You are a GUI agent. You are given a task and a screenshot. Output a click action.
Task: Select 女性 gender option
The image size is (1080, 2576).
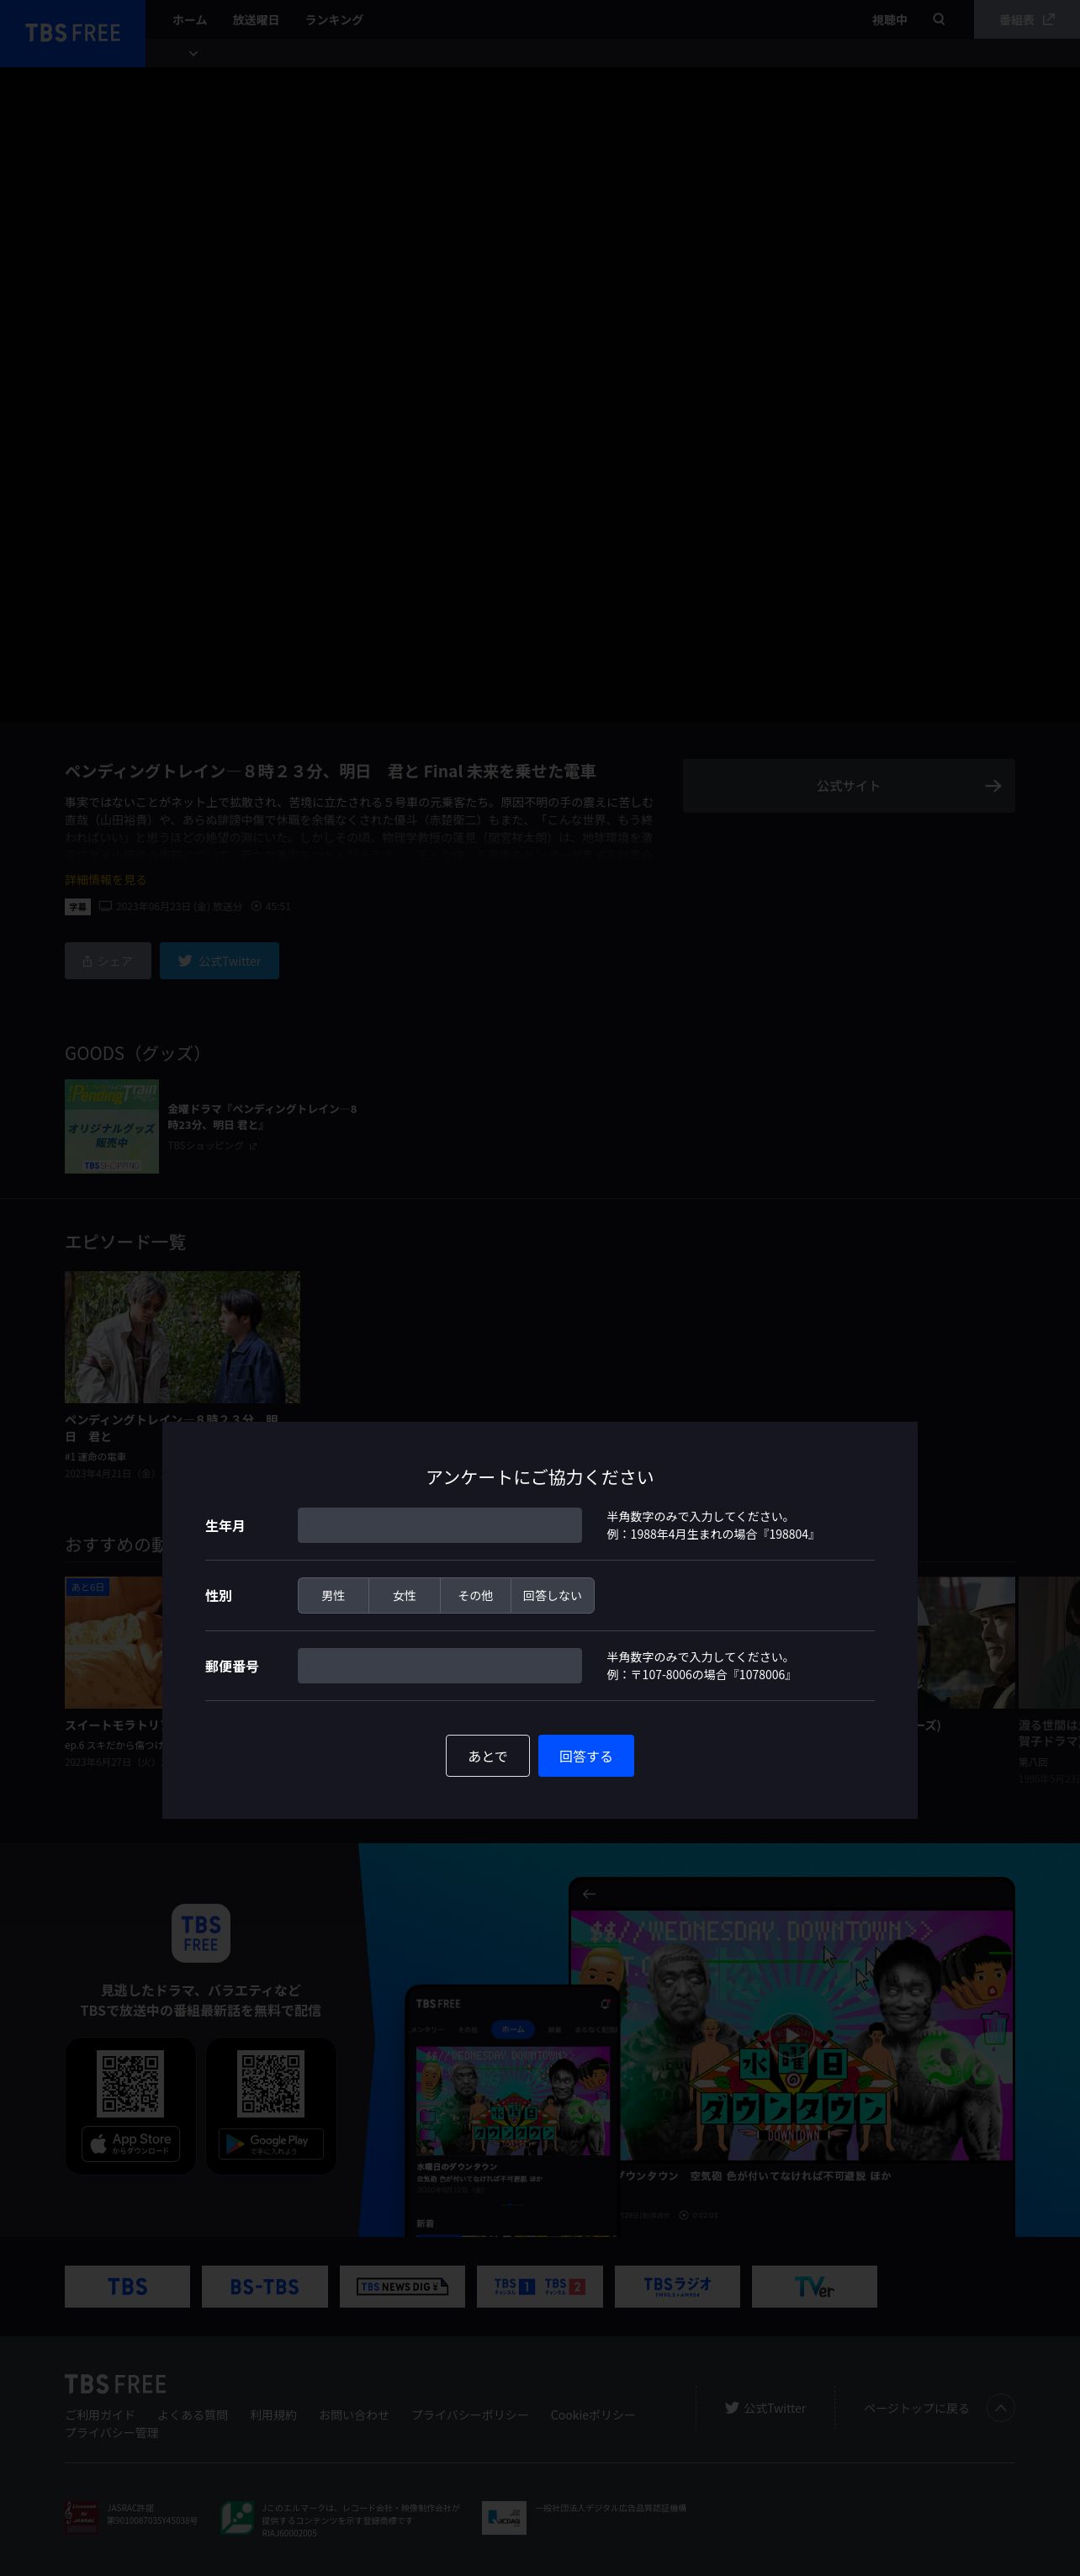404,1595
